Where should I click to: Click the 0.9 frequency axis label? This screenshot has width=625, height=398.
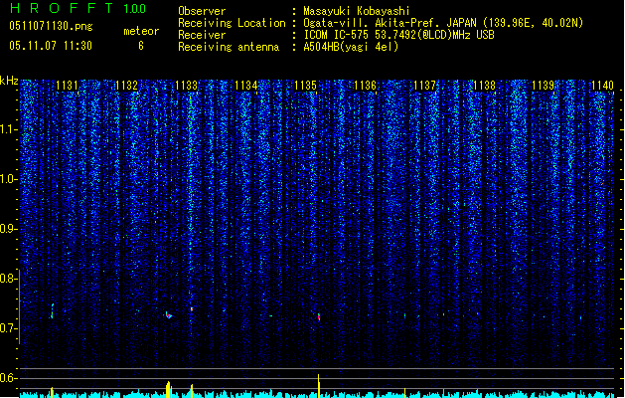8,229
